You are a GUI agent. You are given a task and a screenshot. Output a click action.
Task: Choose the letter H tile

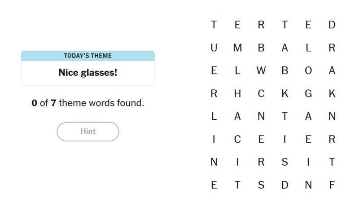237,93
